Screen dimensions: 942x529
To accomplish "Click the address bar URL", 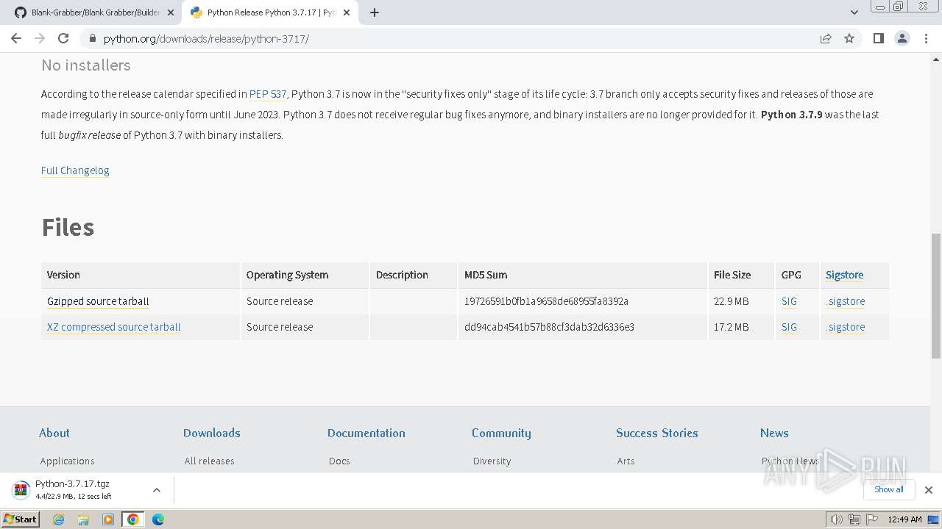I will [206, 38].
